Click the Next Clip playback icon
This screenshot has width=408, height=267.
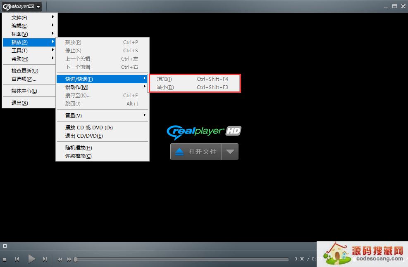[x=45, y=259]
